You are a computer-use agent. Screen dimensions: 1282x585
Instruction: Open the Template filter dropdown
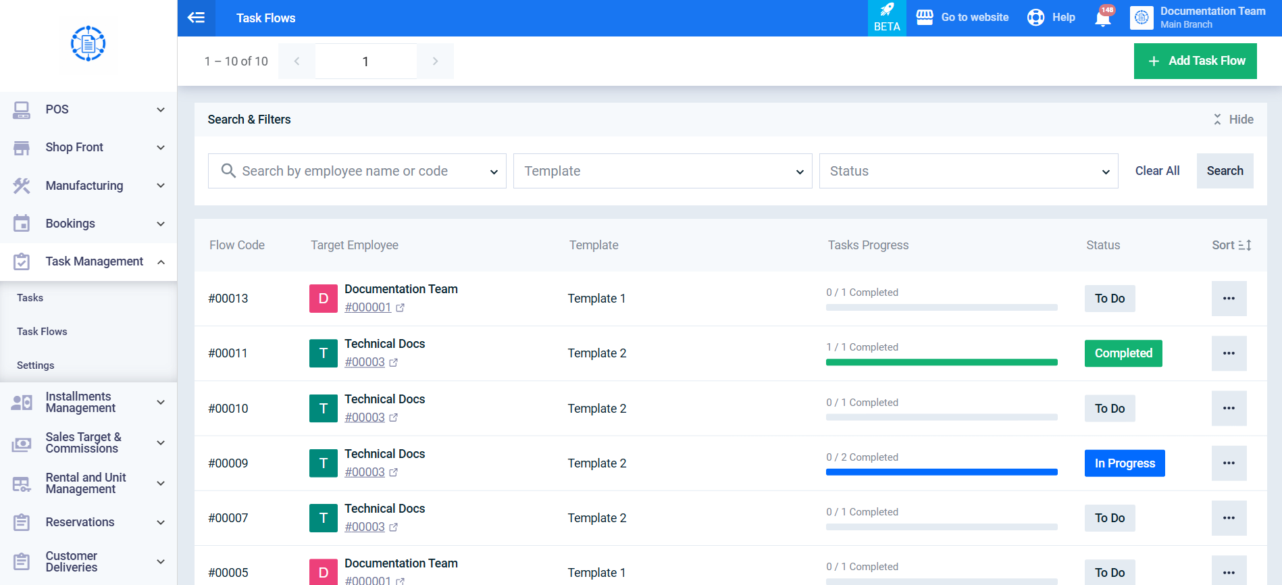coord(663,171)
